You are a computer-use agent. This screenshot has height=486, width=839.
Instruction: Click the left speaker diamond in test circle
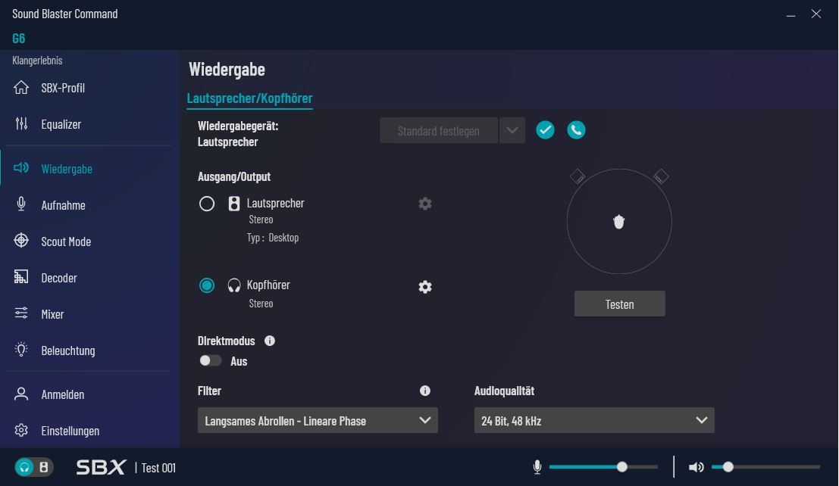(578, 176)
